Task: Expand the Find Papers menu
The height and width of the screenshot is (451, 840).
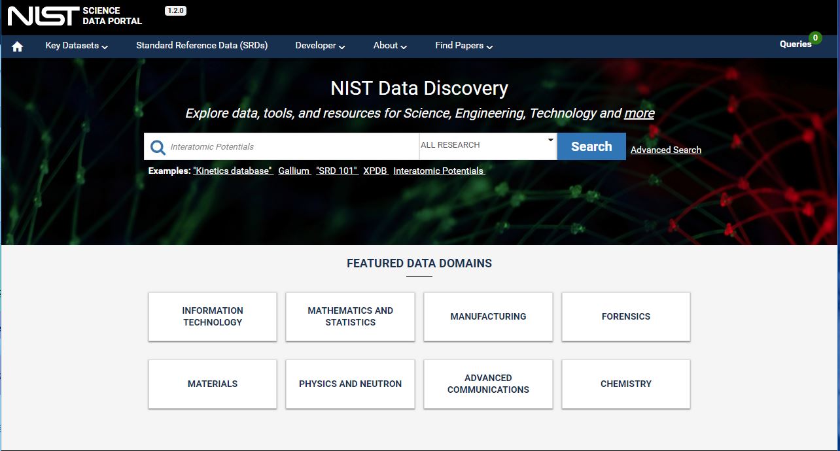Action: (x=464, y=46)
